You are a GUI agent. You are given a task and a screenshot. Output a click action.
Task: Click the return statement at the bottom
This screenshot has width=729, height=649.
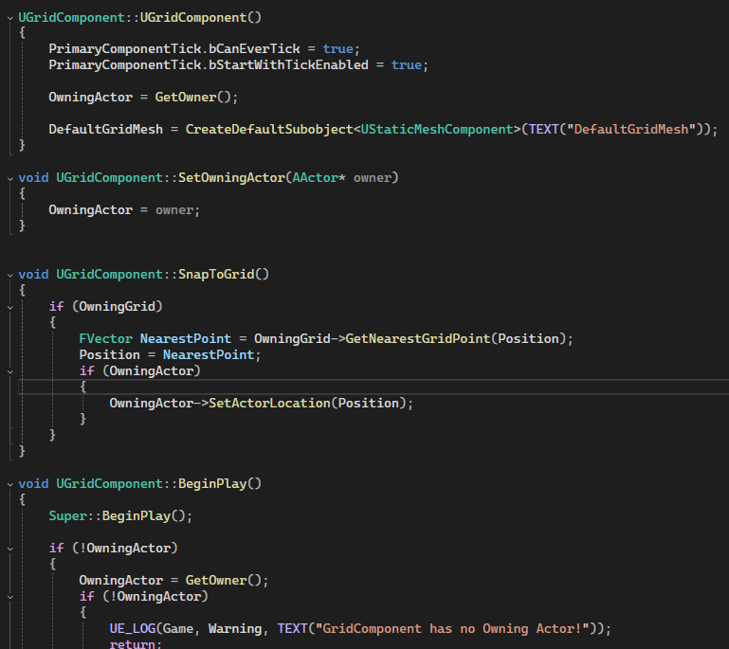(136, 644)
